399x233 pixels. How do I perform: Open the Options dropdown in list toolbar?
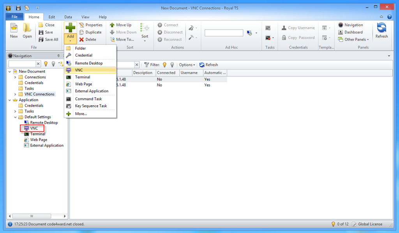(x=187, y=65)
